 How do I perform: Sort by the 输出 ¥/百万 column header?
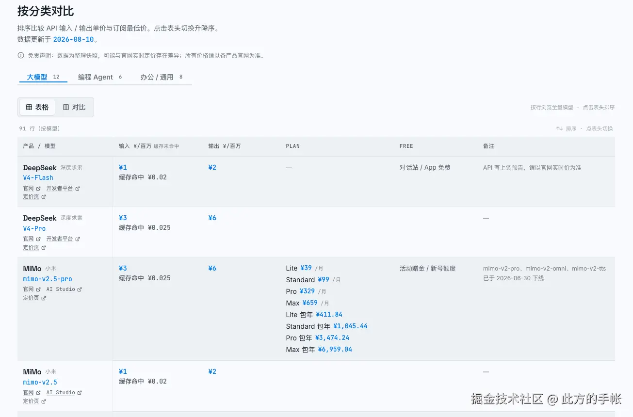(x=225, y=146)
